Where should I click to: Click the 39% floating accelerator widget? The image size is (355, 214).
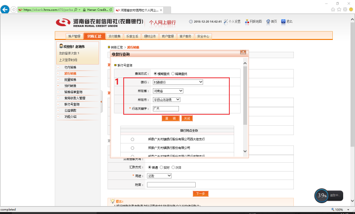(322, 195)
